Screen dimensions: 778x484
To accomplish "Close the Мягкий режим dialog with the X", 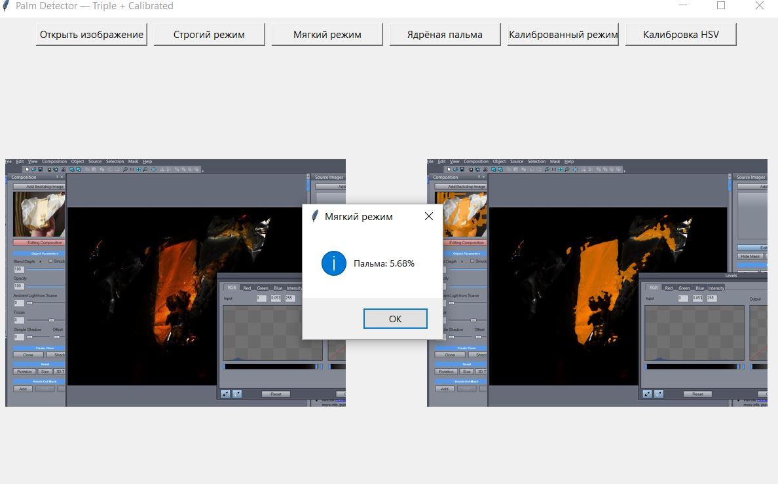I will pos(429,216).
